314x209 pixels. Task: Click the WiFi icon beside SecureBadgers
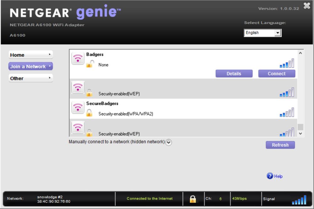(x=78, y=107)
